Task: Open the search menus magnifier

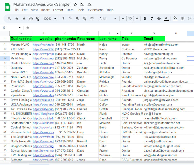Action: pyautogui.click(x=9, y=19)
